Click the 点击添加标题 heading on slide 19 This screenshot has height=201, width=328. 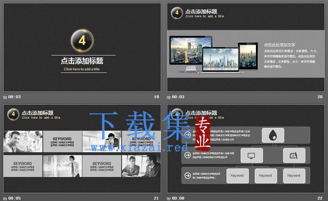click(x=82, y=61)
